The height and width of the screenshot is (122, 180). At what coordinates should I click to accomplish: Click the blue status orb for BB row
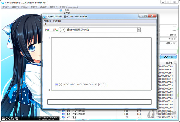[63, 111]
